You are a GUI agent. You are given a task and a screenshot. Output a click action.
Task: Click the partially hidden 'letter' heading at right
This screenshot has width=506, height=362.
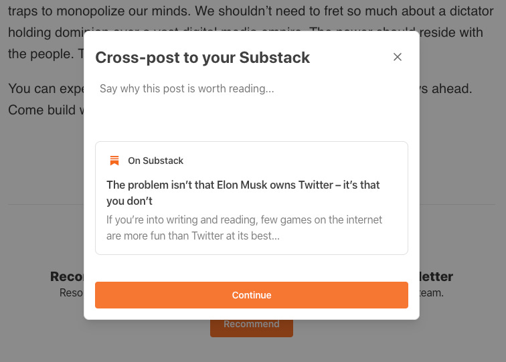(x=436, y=276)
